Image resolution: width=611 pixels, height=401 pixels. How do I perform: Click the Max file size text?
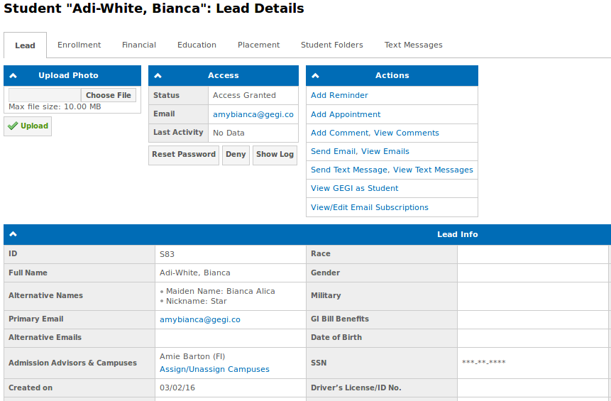pyautogui.click(x=55, y=106)
